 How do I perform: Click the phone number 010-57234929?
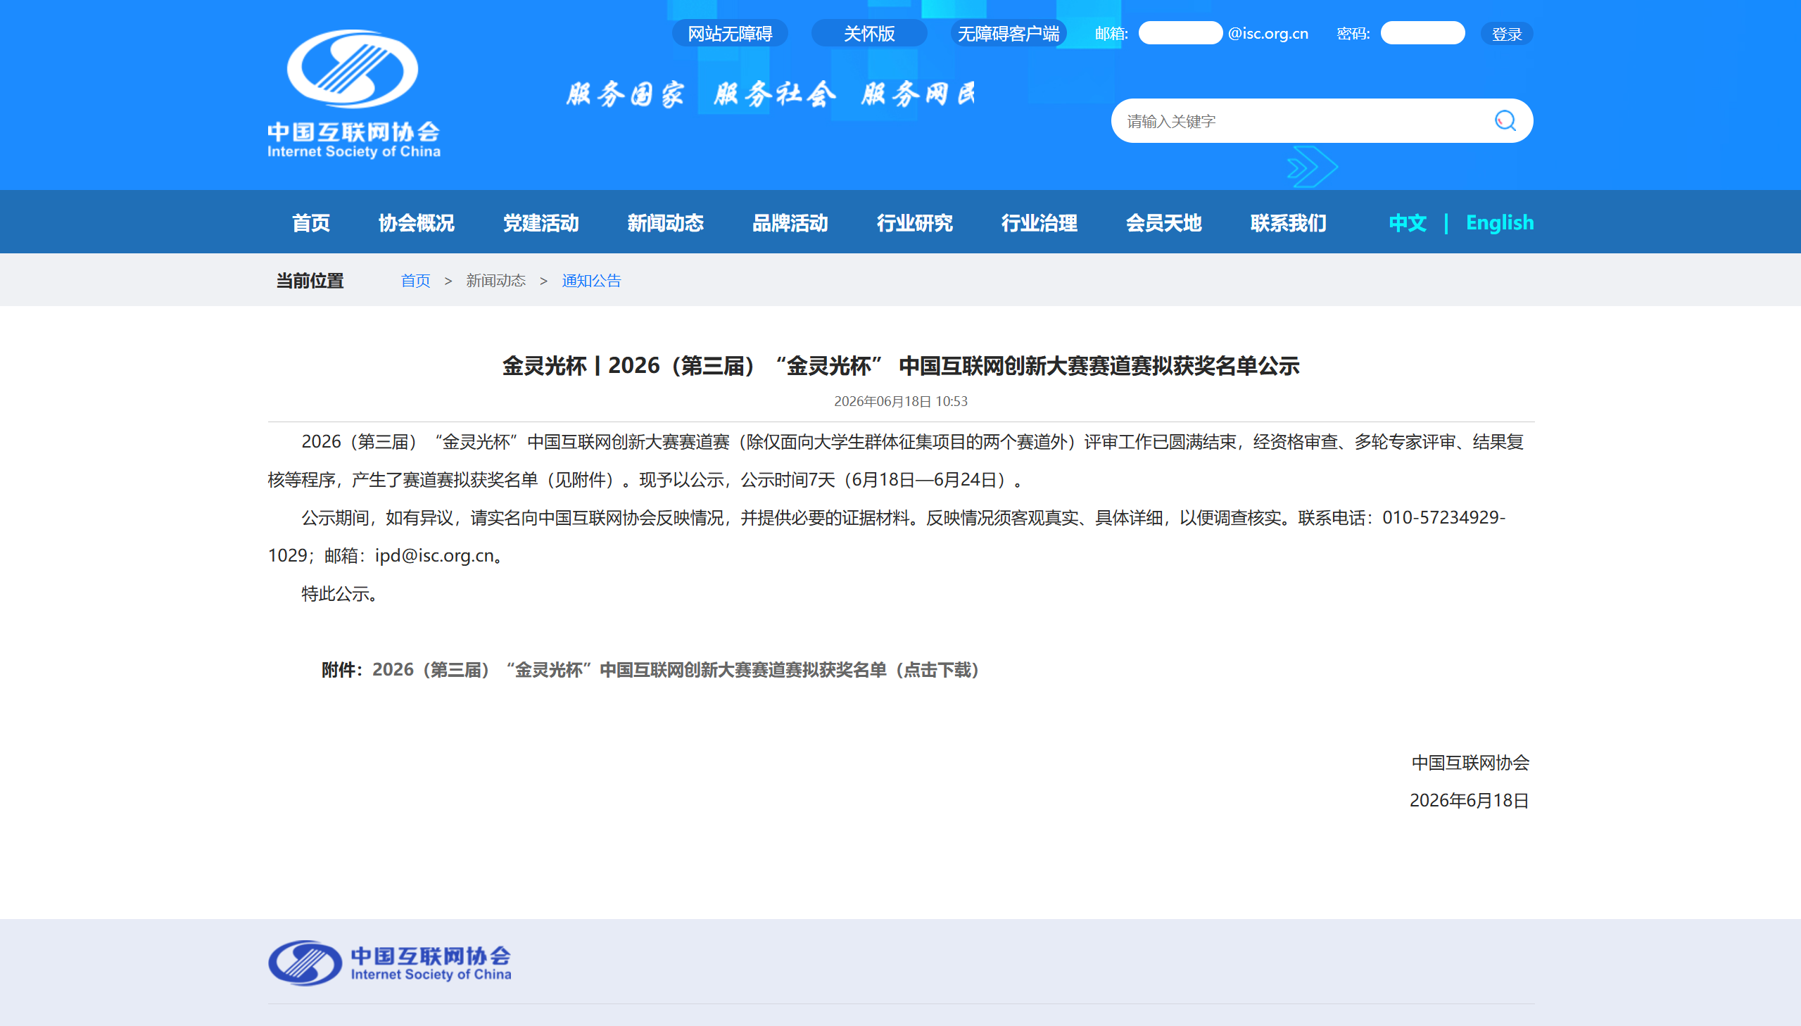pyautogui.click(x=1441, y=517)
